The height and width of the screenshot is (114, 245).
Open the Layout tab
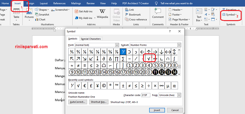pos(44,3)
